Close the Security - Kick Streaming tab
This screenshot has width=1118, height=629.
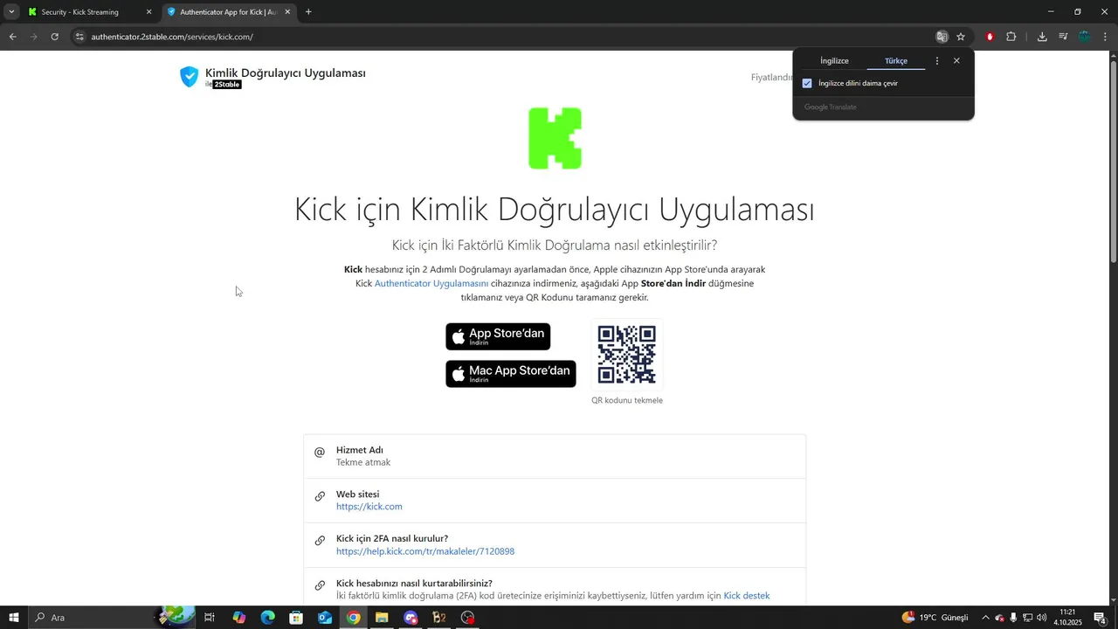point(148,12)
